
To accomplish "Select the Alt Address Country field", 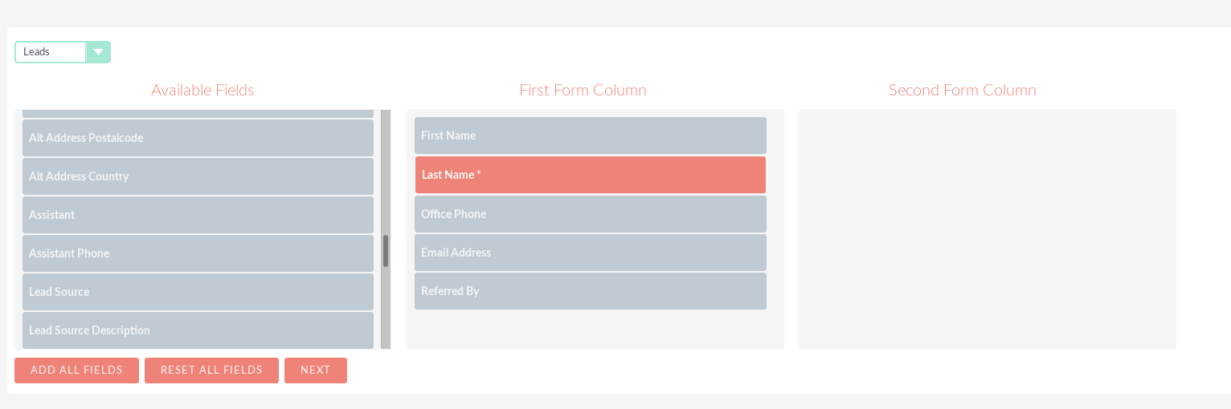I will [x=198, y=176].
